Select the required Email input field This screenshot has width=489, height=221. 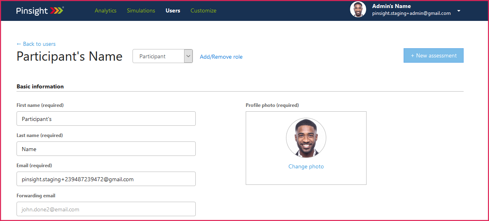pyautogui.click(x=106, y=179)
